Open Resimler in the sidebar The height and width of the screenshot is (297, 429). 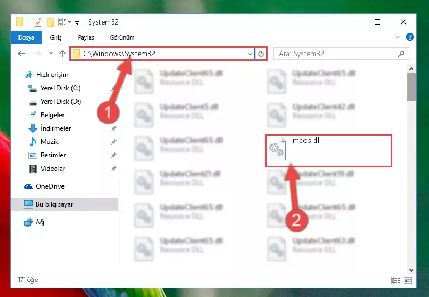tap(47, 155)
